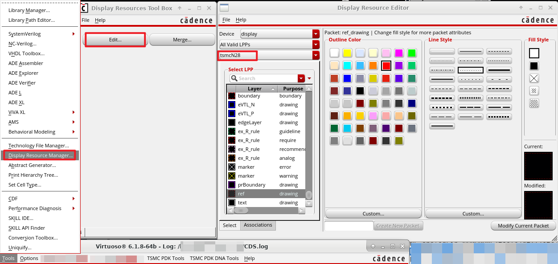Pick the first thin solid line style
Image resolution: width=558 pixels, height=264 pixels.
tap(470, 52)
